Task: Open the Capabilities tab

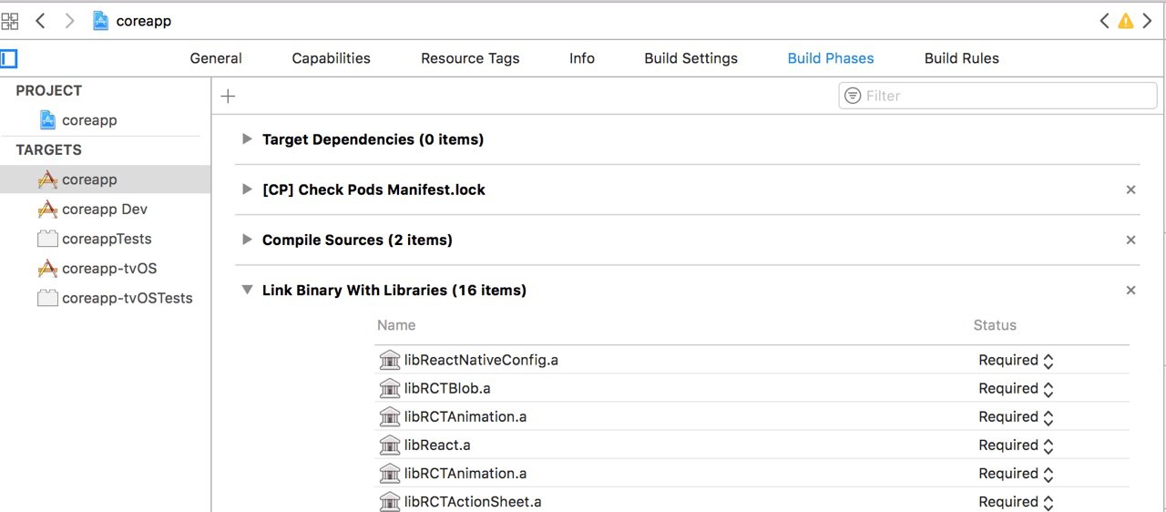Action: [331, 58]
